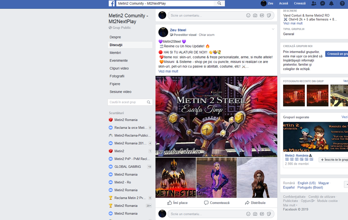
Task: Click Acasă in the top bar
Action: pos(283,3)
